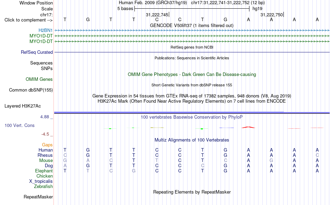Click the Scale track label
The height and width of the screenshot is (205, 330).
tap(47, 9)
